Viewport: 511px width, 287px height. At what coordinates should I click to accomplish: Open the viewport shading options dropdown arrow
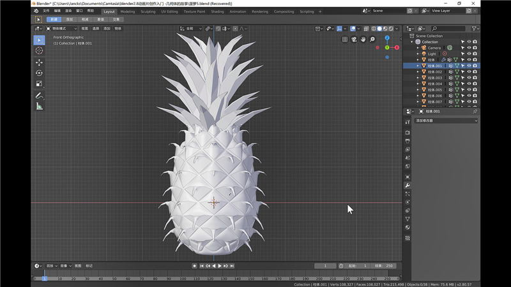point(397,29)
